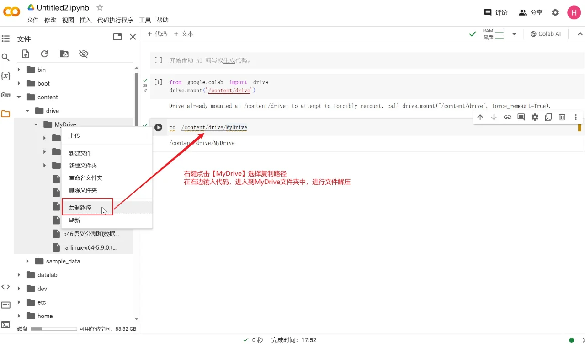Toggle show hidden files eye icon
Screen dimensions: 585x344
83,54
